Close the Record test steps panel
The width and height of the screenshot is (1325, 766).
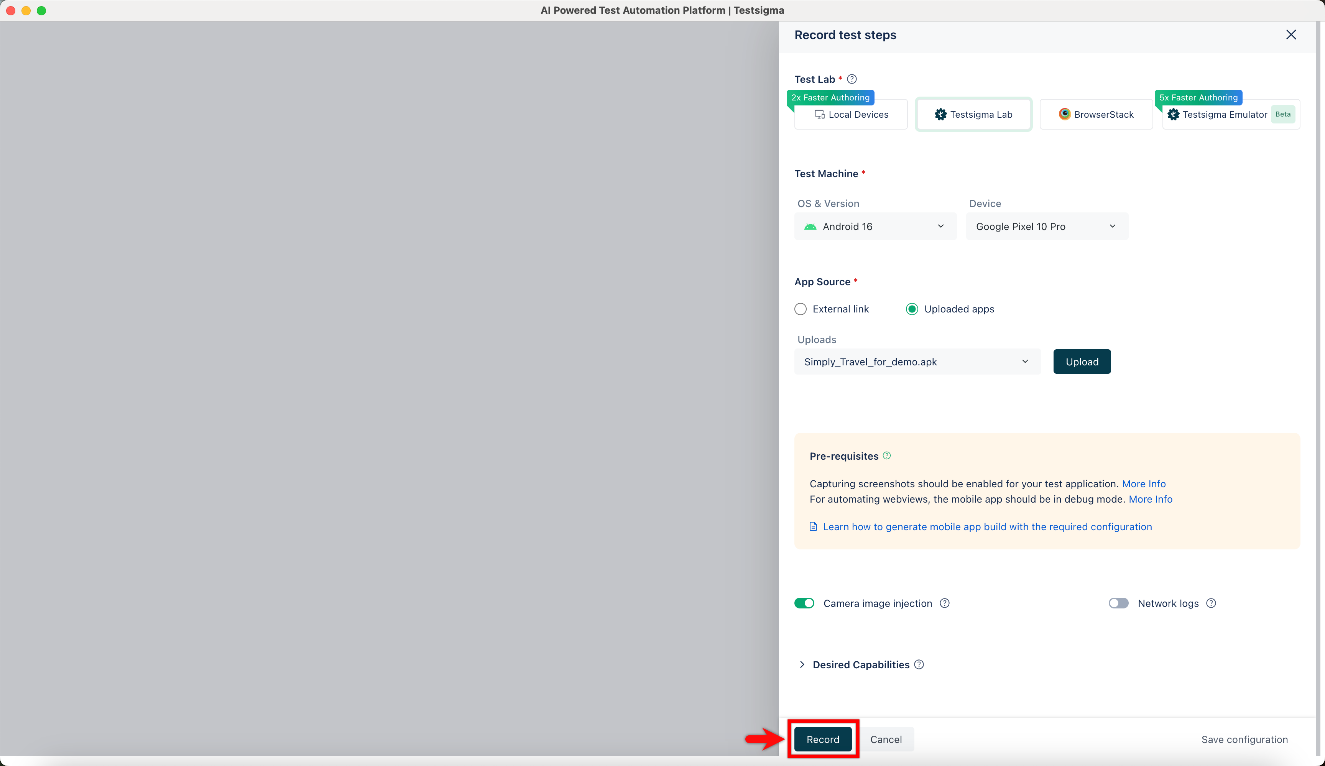pos(1291,35)
